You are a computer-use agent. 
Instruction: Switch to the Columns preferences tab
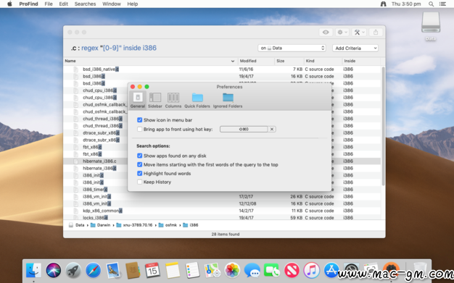[173, 100]
